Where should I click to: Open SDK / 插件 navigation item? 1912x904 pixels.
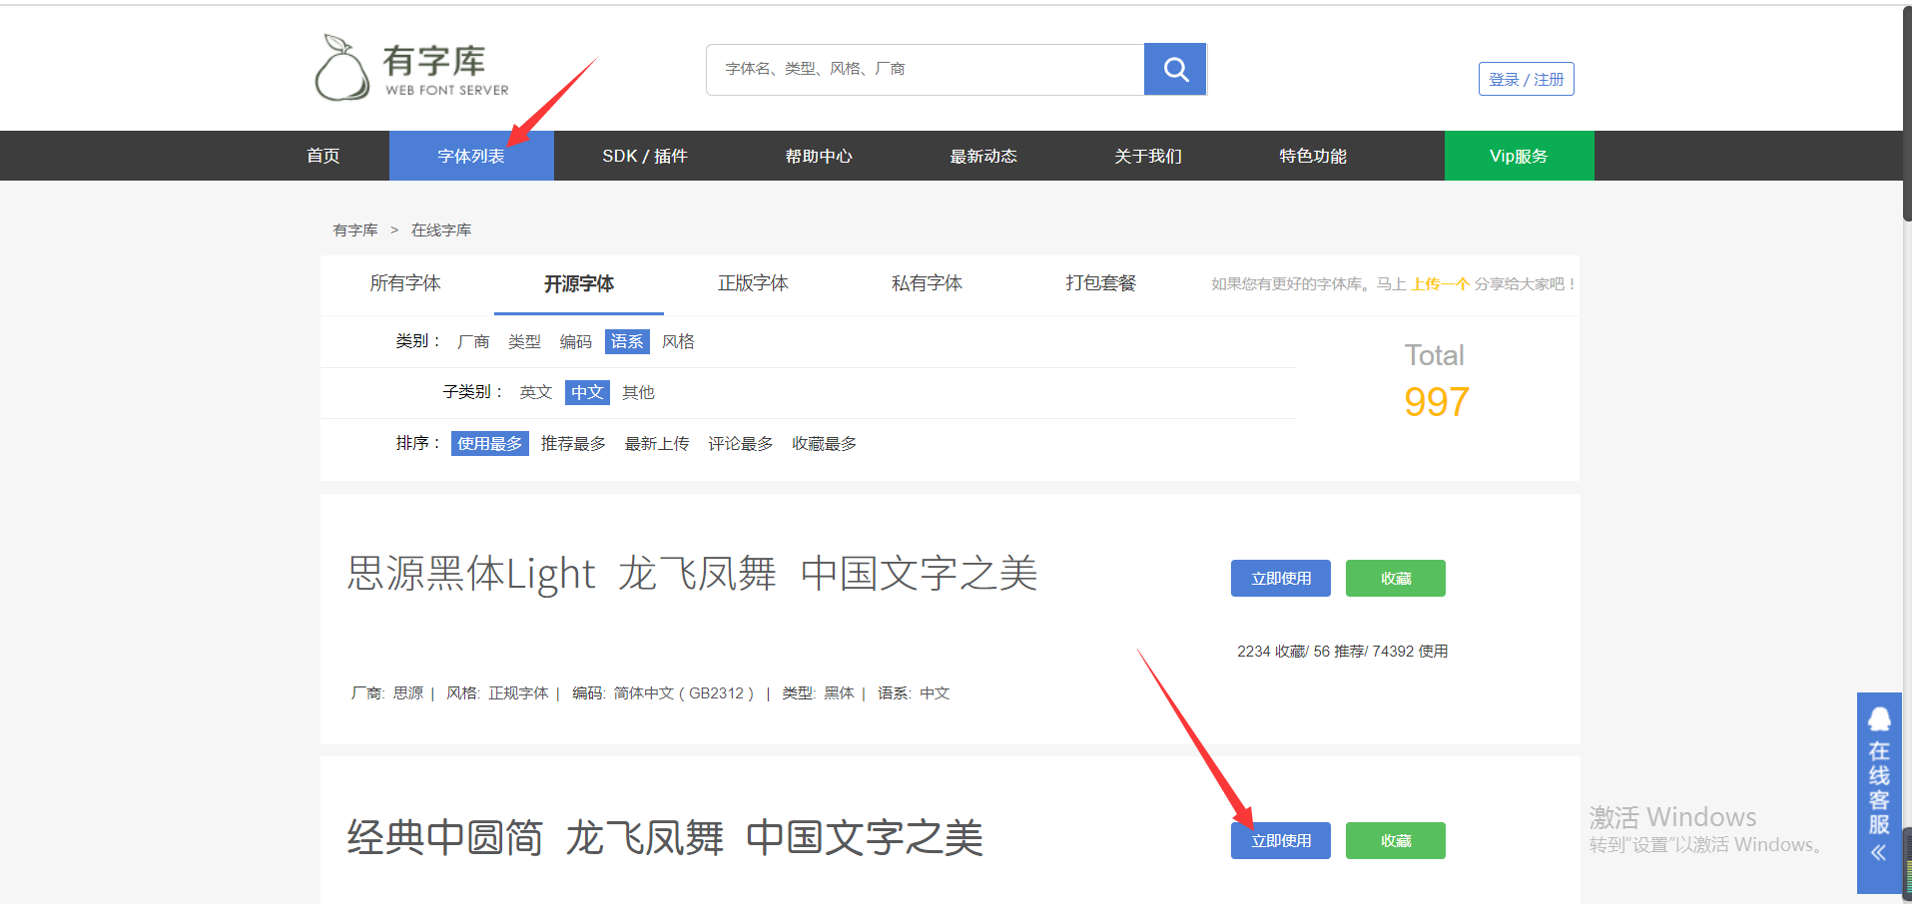pos(645,156)
